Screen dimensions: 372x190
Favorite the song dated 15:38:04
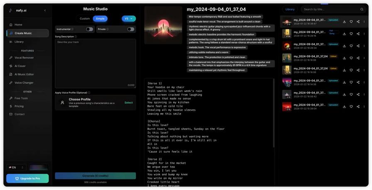351,106
